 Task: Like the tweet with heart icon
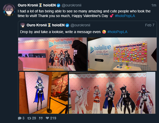tap(47, 118)
